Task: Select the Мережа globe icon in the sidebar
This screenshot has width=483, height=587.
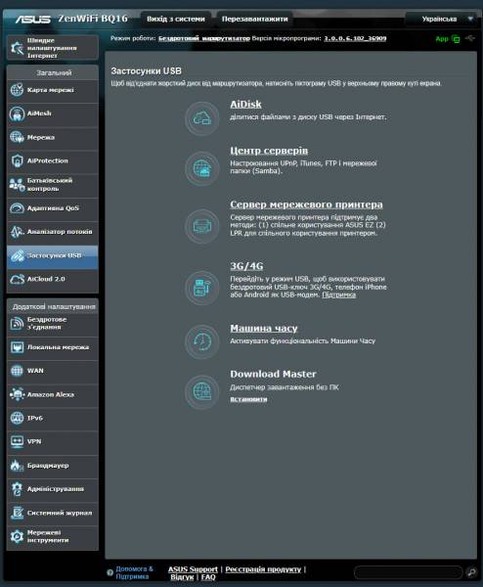Action: [17, 137]
